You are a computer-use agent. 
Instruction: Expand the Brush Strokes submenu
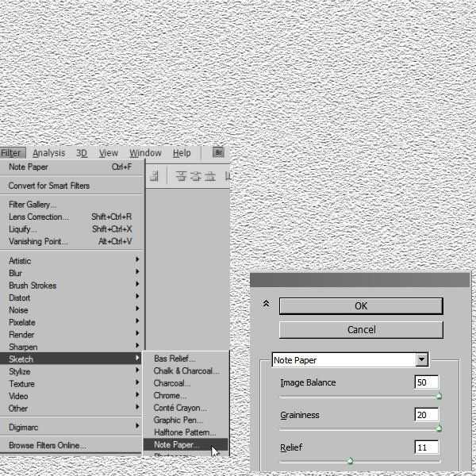coord(71,286)
